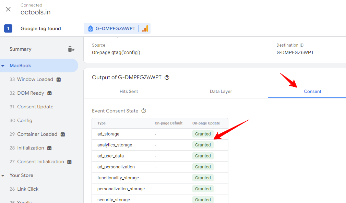Clear the summary event list icon
Screen dimensions: 346x203
71,49
